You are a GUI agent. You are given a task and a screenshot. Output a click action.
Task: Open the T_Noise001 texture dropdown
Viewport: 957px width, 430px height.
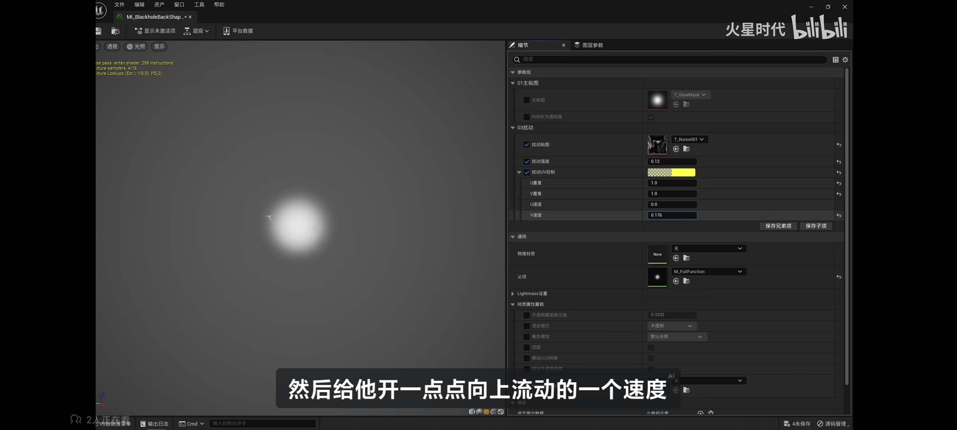point(689,139)
